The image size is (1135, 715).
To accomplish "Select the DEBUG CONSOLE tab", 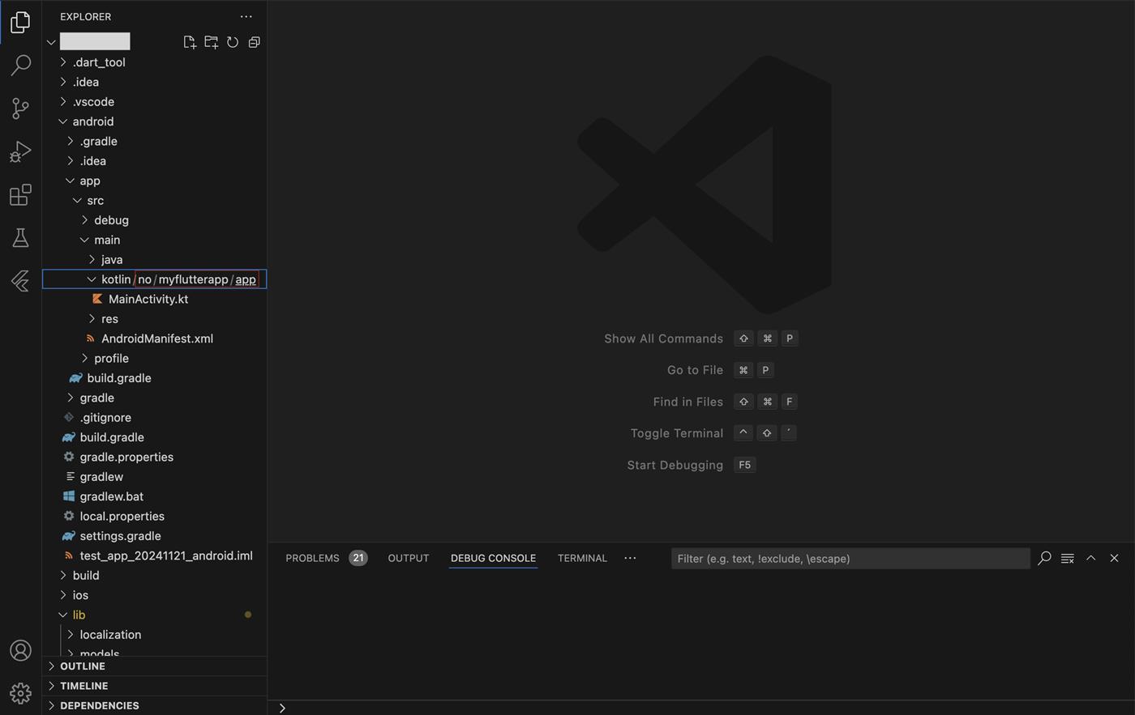I will pyautogui.click(x=493, y=558).
